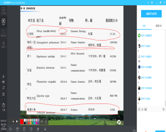Click the chat list scrollbar
Screen dimensions: 166x132
coord(165,103)
